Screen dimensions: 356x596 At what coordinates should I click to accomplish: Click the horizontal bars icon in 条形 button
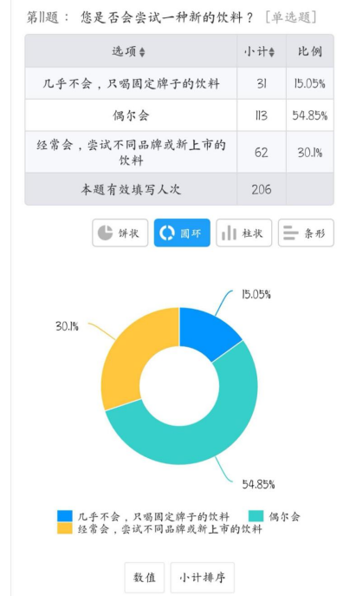pos(291,233)
